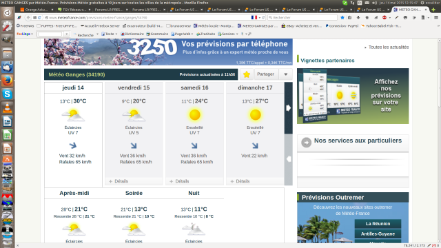The width and height of the screenshot is (441, 248).
Task: Open LibreOffice Impress from the dock
Action: click(7, 149)
